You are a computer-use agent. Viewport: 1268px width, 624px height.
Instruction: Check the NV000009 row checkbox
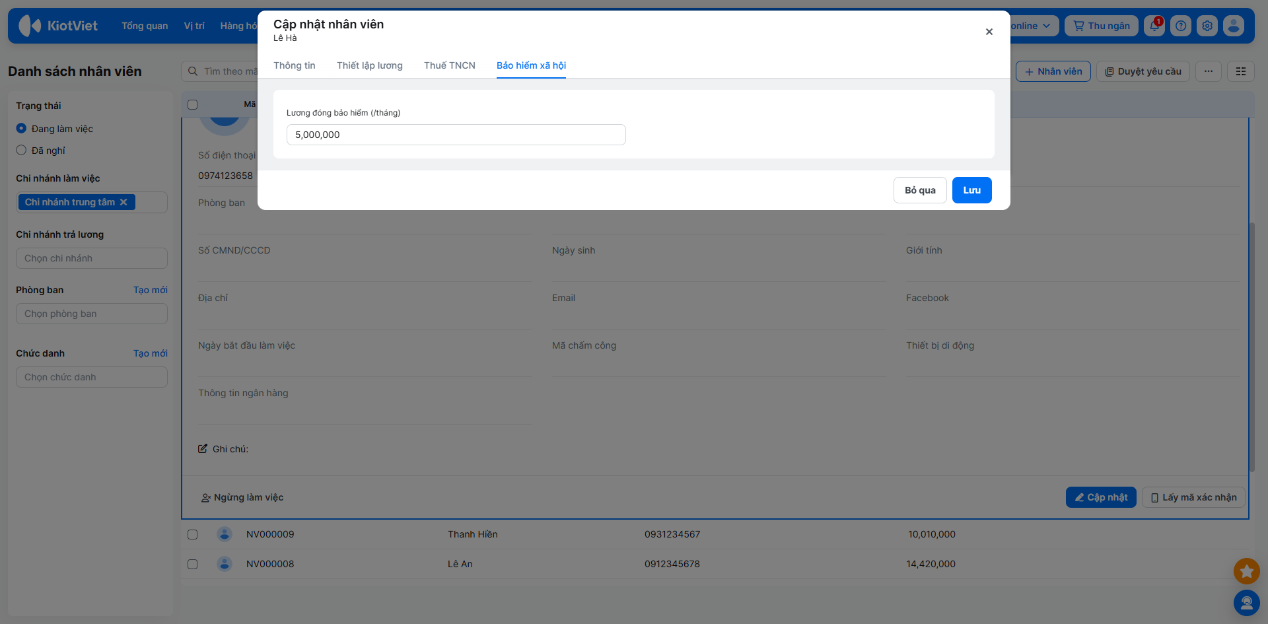point(193,534)
